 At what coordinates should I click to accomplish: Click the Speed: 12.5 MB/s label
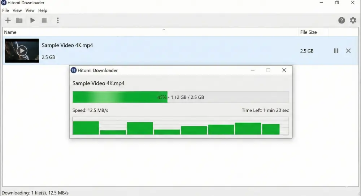click(90, 110)
